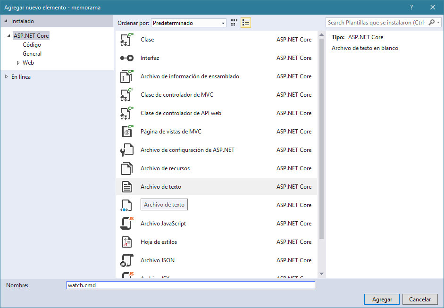Click the Agregar button
The width and height of the screenshot is (444, 308).
tap(382, 300)
